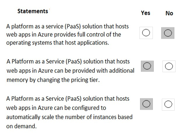This screenshot has height=133, width=179.
Task: Mark Yes for the automatic scaling on demand statement
Action: [x=146, y=104]
